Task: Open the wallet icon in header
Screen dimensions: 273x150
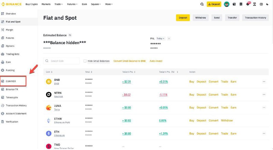Action: coord(234,4)
